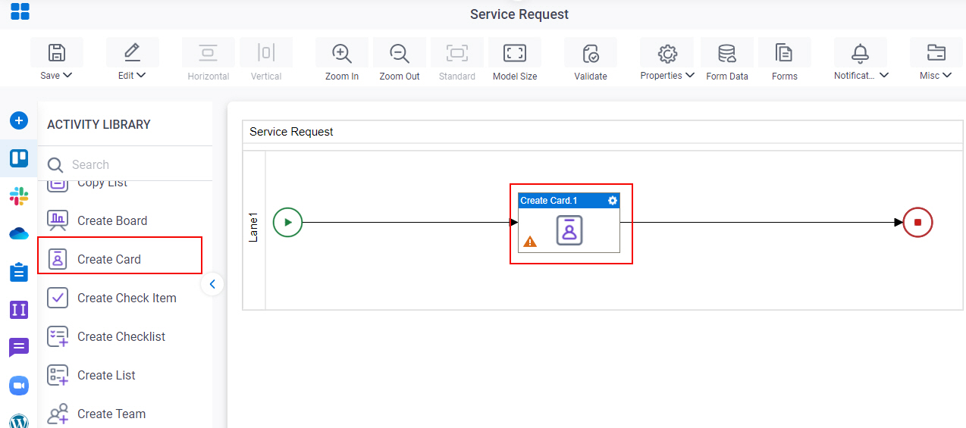
Task: Select the purple columns sidebar icon
Action: (19, 310)
